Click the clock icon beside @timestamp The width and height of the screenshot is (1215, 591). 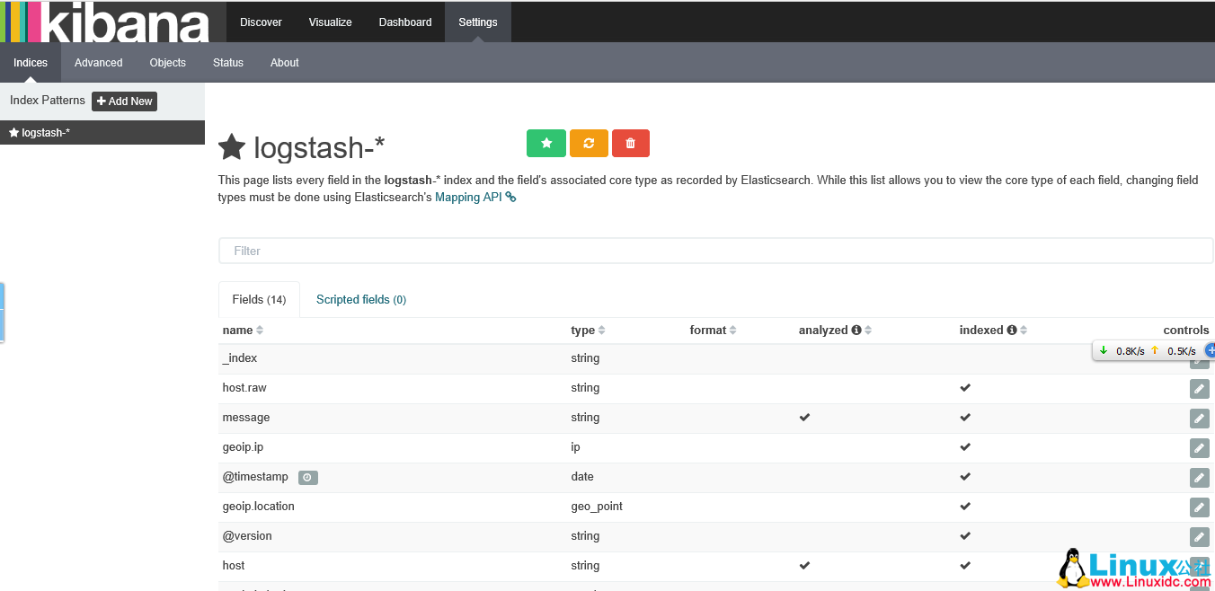pos(307,477)
